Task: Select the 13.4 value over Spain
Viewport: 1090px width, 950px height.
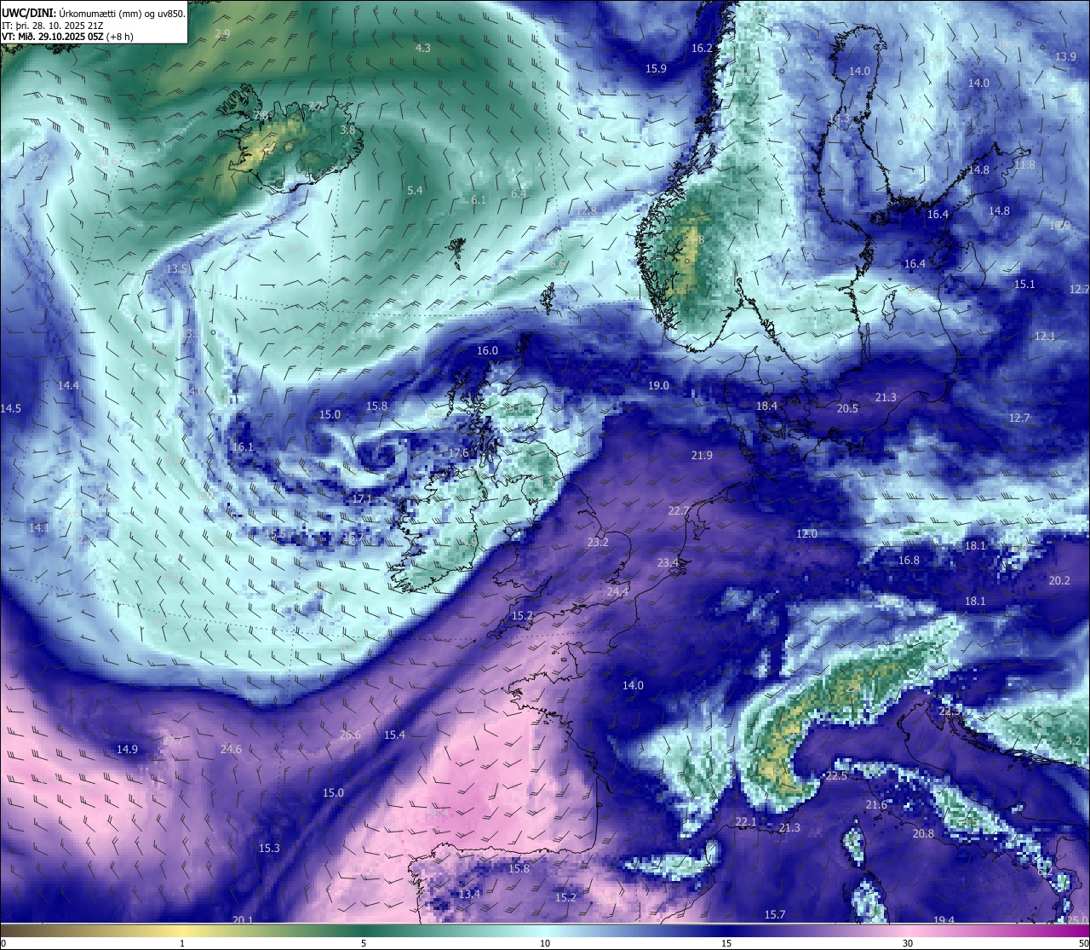Action: 469,894
